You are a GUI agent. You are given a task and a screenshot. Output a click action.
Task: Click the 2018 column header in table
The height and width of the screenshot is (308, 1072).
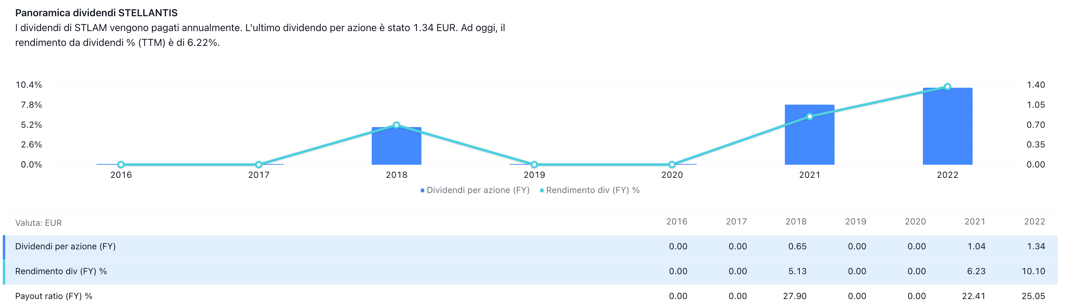click(796, 222)
